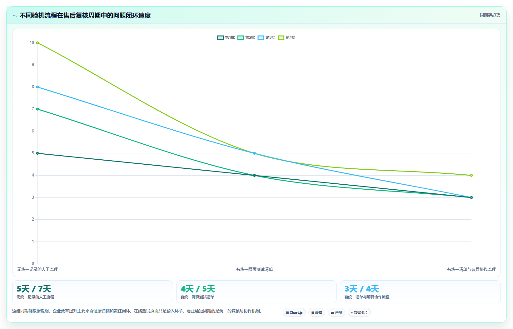Click the Chart.js tag chip
513x329 pixels.
coord(294,312)
